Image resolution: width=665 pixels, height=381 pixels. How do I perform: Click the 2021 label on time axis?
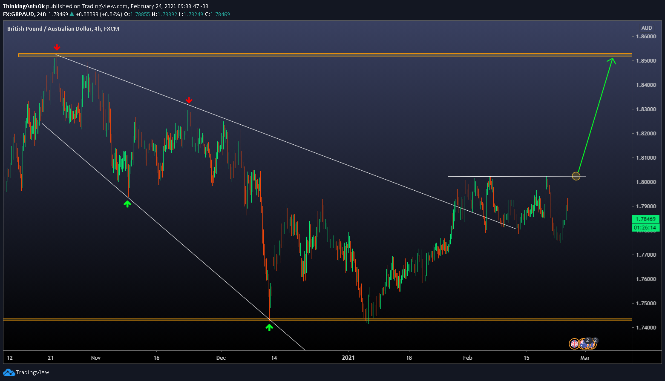pyautogui.click(x=348, y=358)
